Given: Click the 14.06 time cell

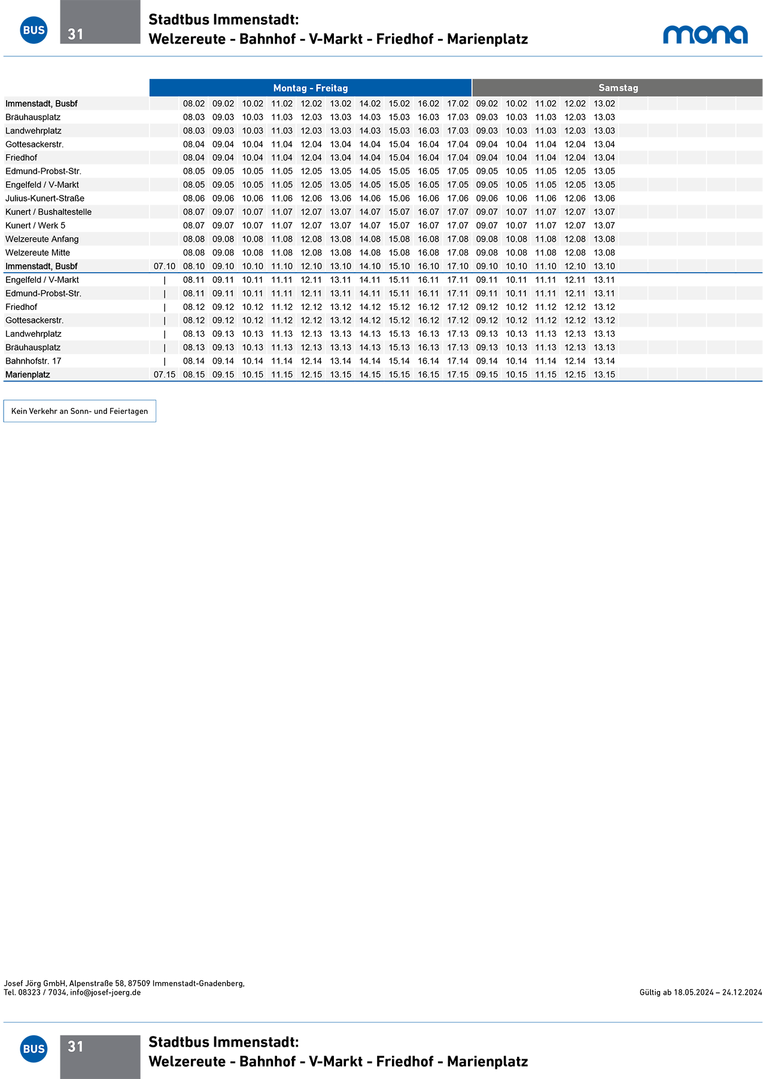Looking at the screenshot, I should tap(370, 199).
